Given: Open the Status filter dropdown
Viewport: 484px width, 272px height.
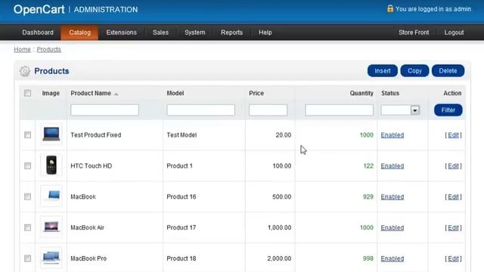Looking at the screenshot, I should coord(400,110).
